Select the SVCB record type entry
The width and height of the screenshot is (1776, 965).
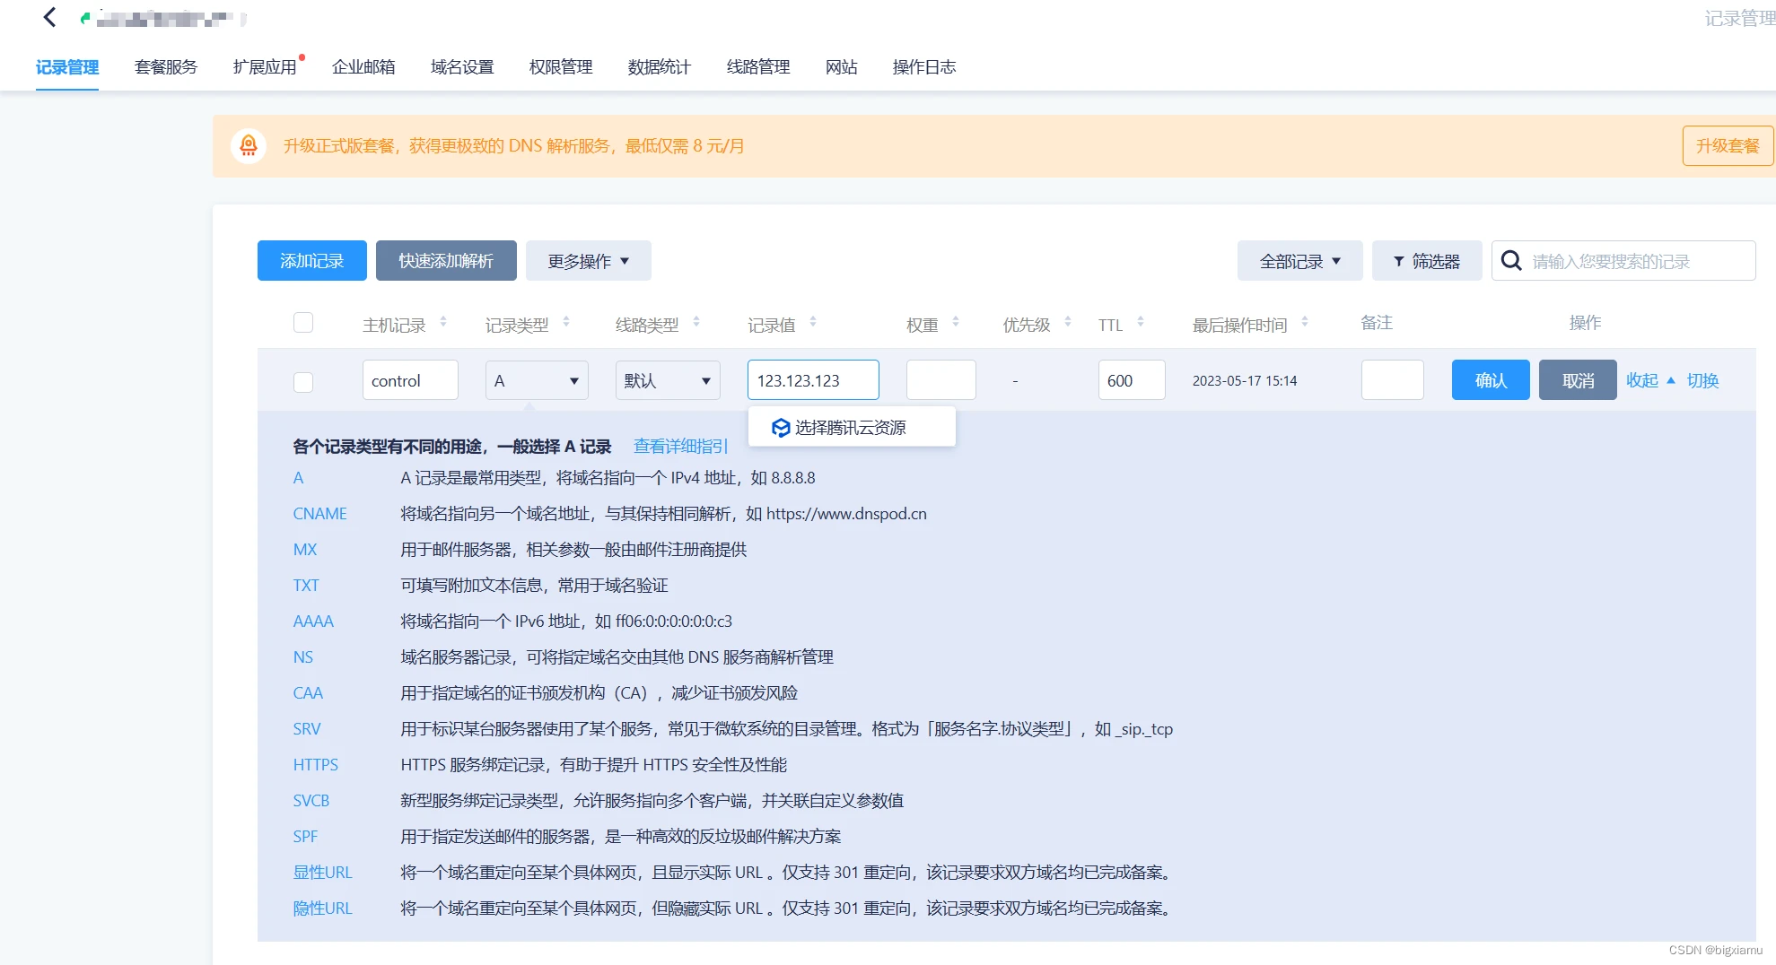(311, 801)
